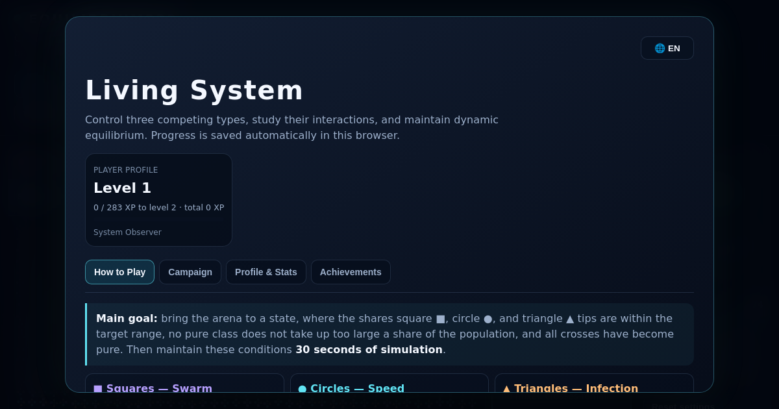Click the cyan circle icon beside Circles — Speed
This screenshot has width=779, height=409.
tap(303, 389)
